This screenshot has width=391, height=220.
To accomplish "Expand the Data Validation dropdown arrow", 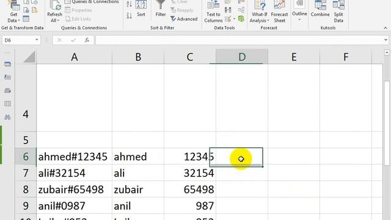I will point(234,19).
